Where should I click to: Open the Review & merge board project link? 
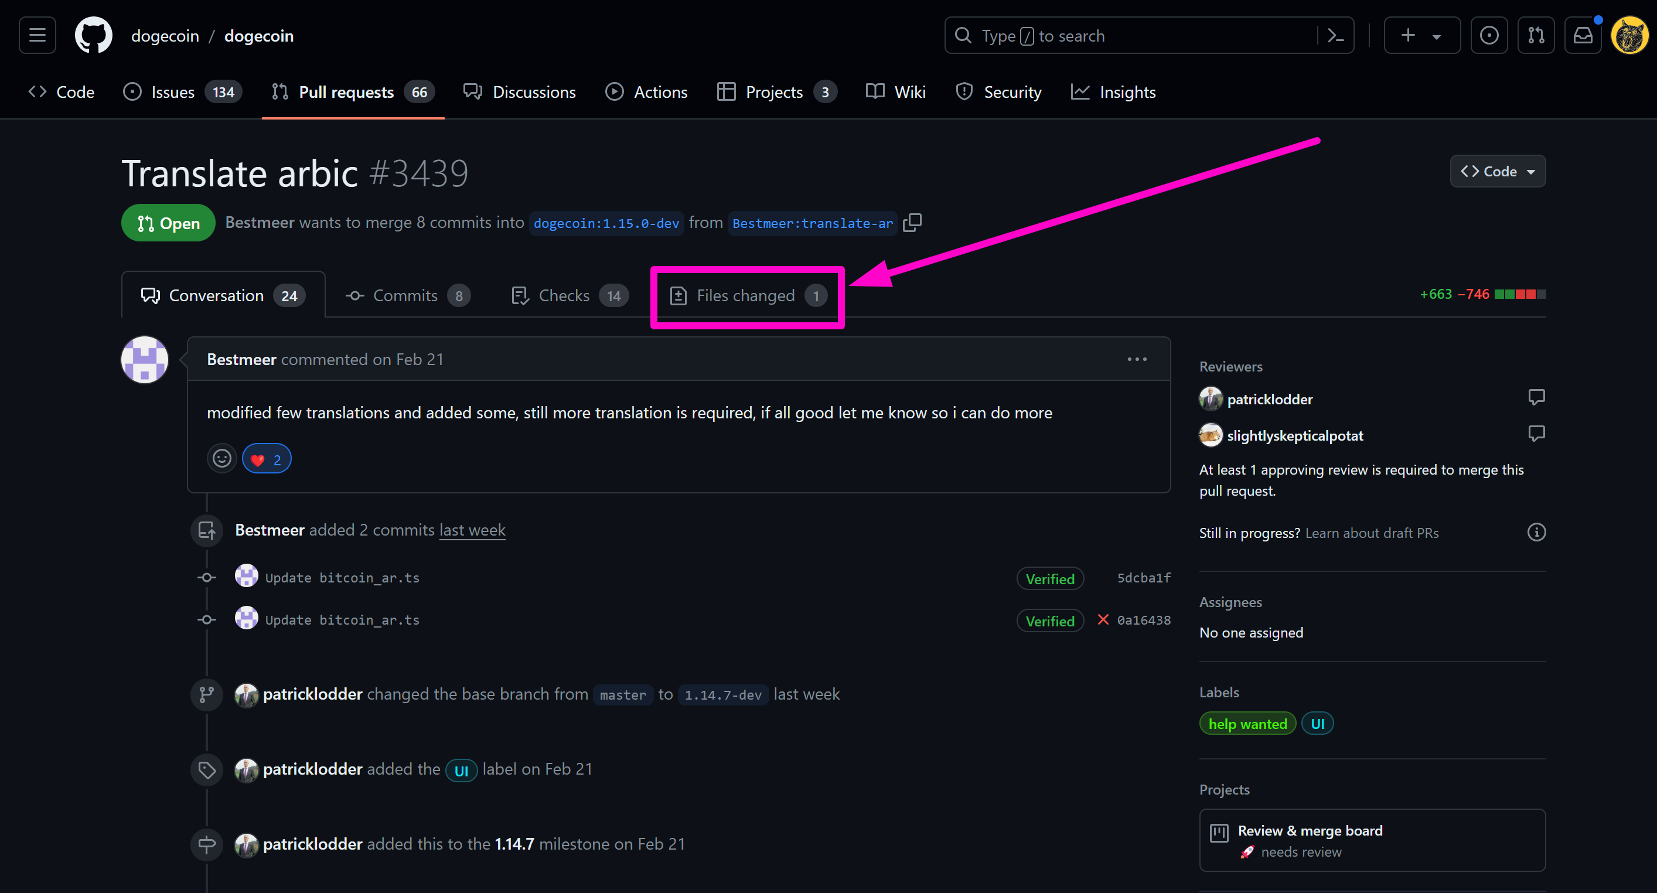tap(1310, 830)
